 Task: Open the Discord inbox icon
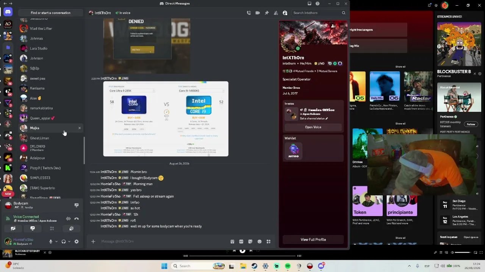(310, 4)
